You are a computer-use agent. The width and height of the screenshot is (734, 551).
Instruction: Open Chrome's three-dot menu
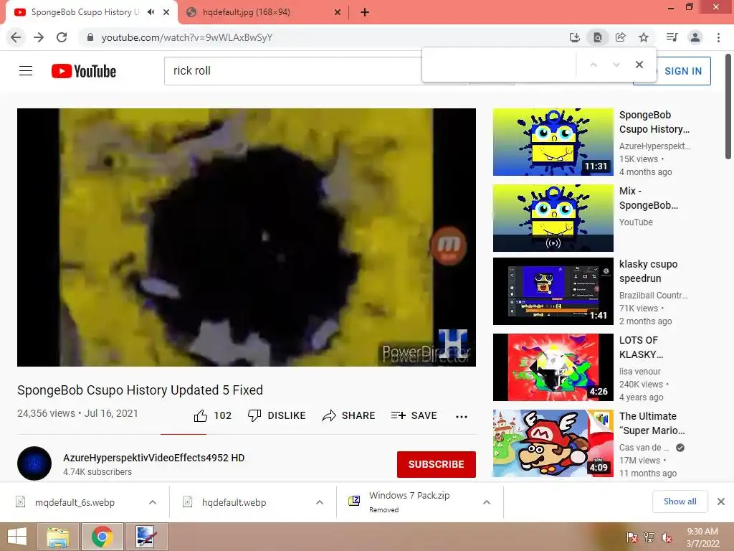(718, 37)
